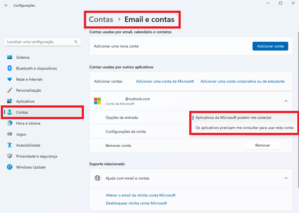Click the Bluetooth icon in sidebar
This screenshot has height=213, width=299.
tap(10, 68)
